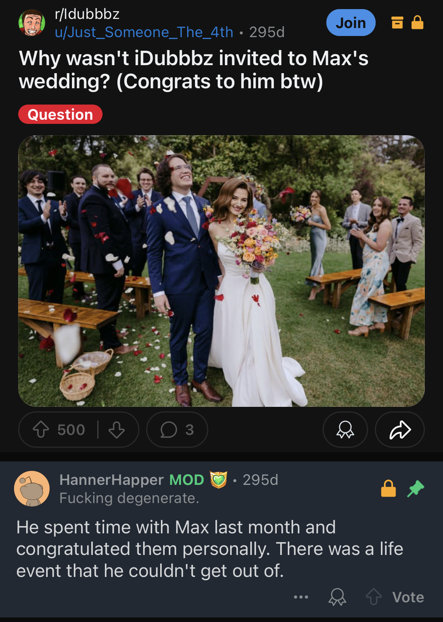Tap the comment's orange lock icon
Viewport: 443px width, 622px height.
coord(388,488)
